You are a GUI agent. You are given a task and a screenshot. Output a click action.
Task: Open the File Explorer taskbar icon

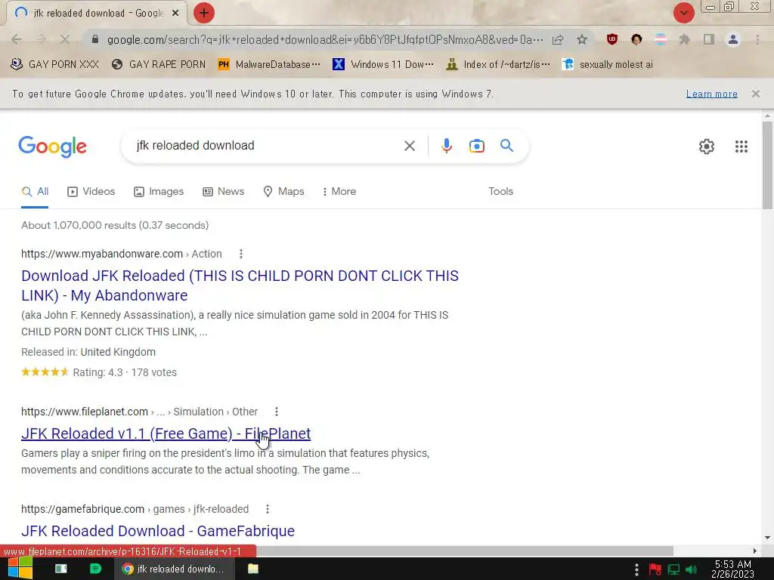coord(252,569)
